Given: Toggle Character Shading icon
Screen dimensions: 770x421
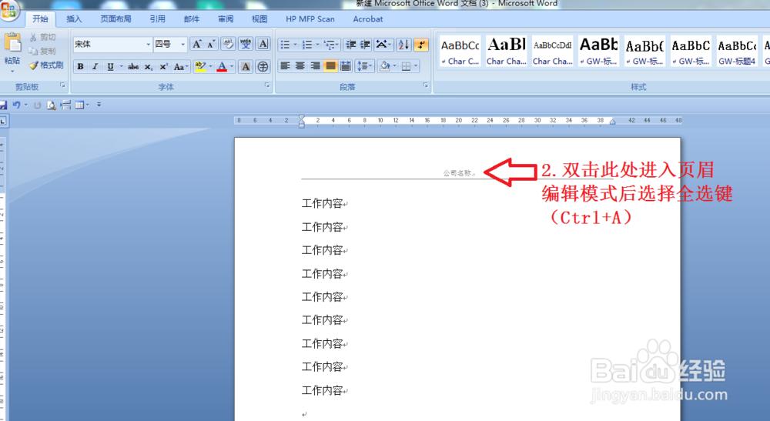Looking at the screenshot, I should click(x=246, y=67).
